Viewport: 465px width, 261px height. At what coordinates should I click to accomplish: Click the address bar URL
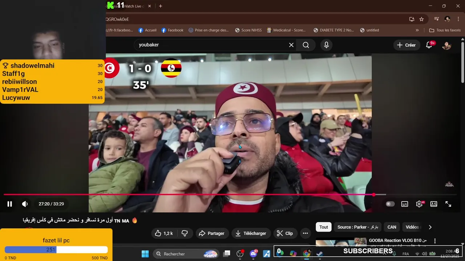click(x=117, y=19)
